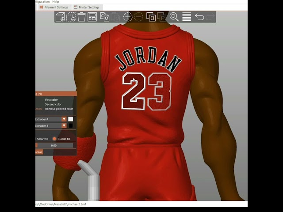Click the 0.00 slider bar
This screenshot has width=283, height=212.
tap(54, 145)
